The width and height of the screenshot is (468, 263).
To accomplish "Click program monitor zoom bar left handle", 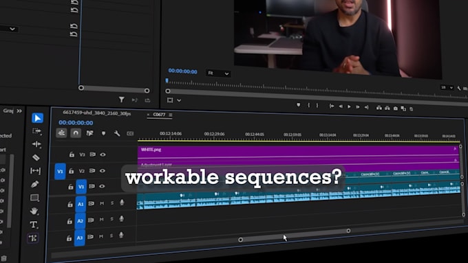I will [168, 91].
